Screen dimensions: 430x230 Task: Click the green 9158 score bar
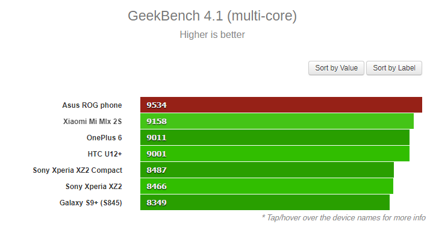277,121
